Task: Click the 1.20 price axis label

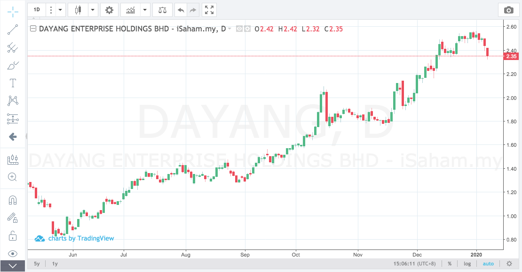Action: click(511, 192)
